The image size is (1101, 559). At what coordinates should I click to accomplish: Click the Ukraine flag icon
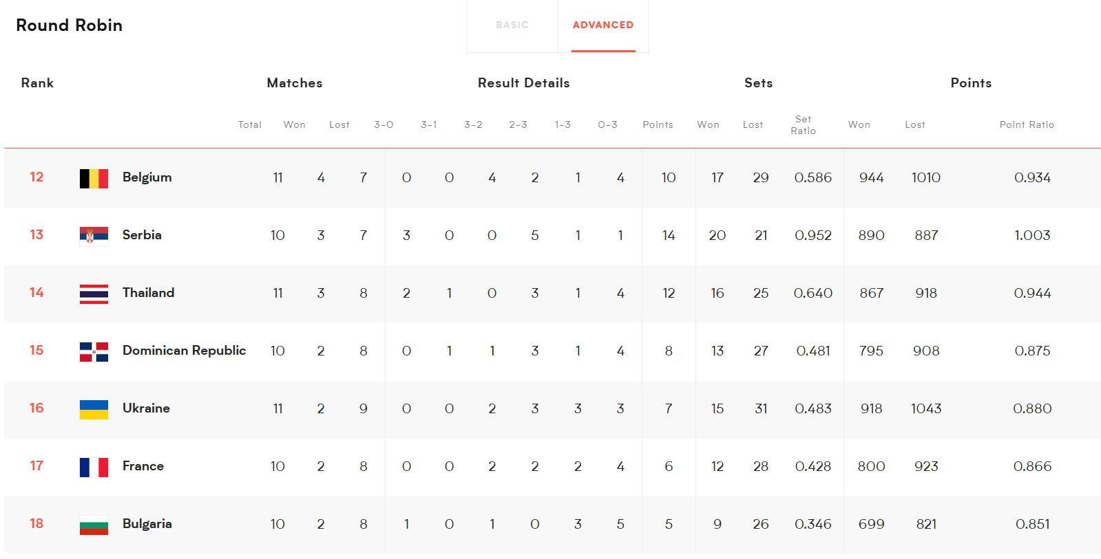pyautogui.click(x=94, y=410)
